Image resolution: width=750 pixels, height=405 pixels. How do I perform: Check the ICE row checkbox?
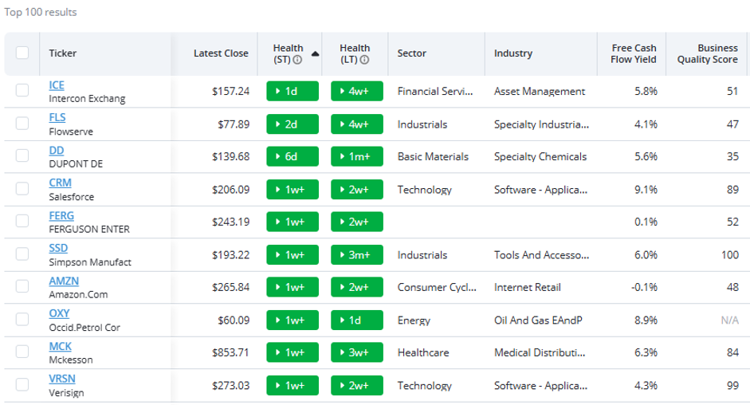(22, 90)
